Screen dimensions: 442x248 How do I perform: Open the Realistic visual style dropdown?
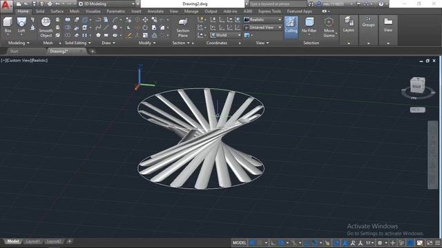(262, 20)
